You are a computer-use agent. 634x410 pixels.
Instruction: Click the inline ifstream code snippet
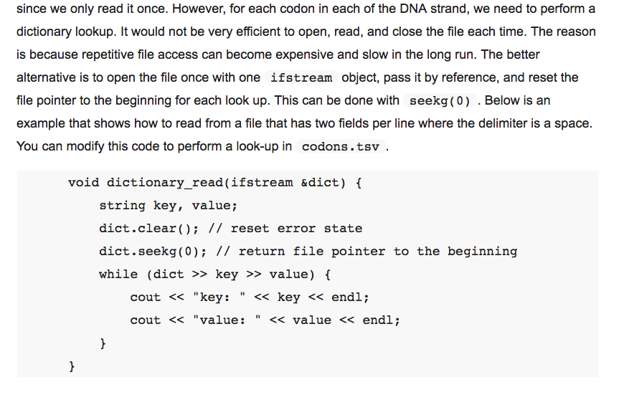[301, 77]
